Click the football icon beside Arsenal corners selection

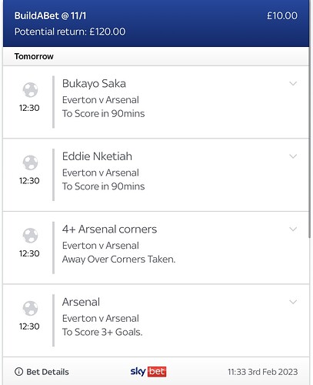click(x=30, y=236)
